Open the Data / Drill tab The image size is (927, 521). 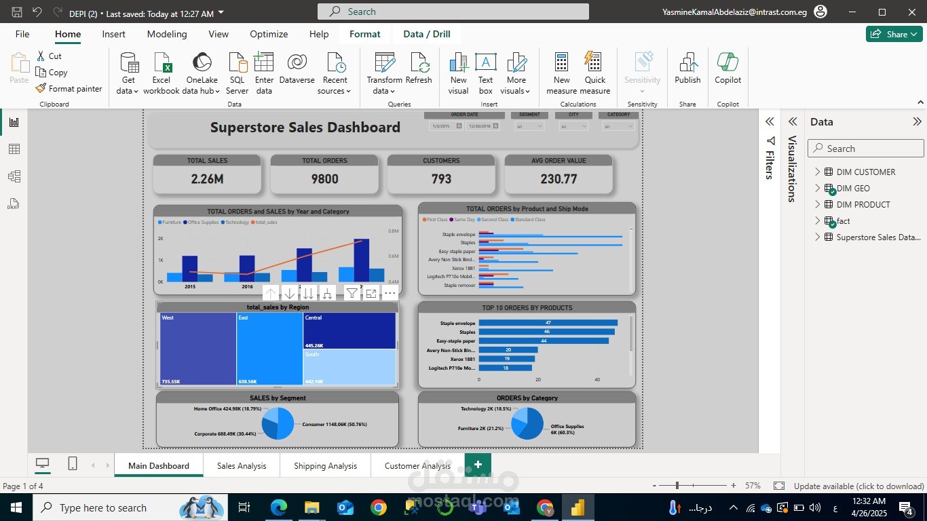(x=427, y=34)
